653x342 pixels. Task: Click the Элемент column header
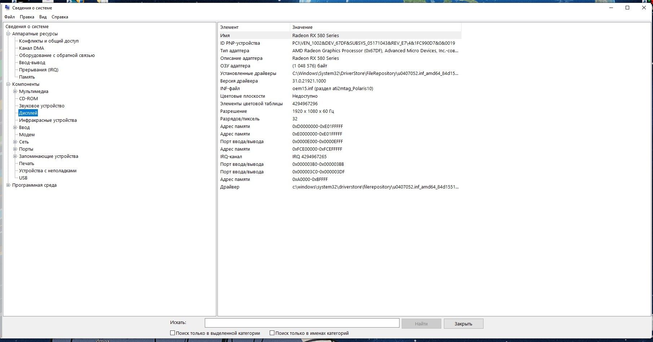[x=254, y=27]
